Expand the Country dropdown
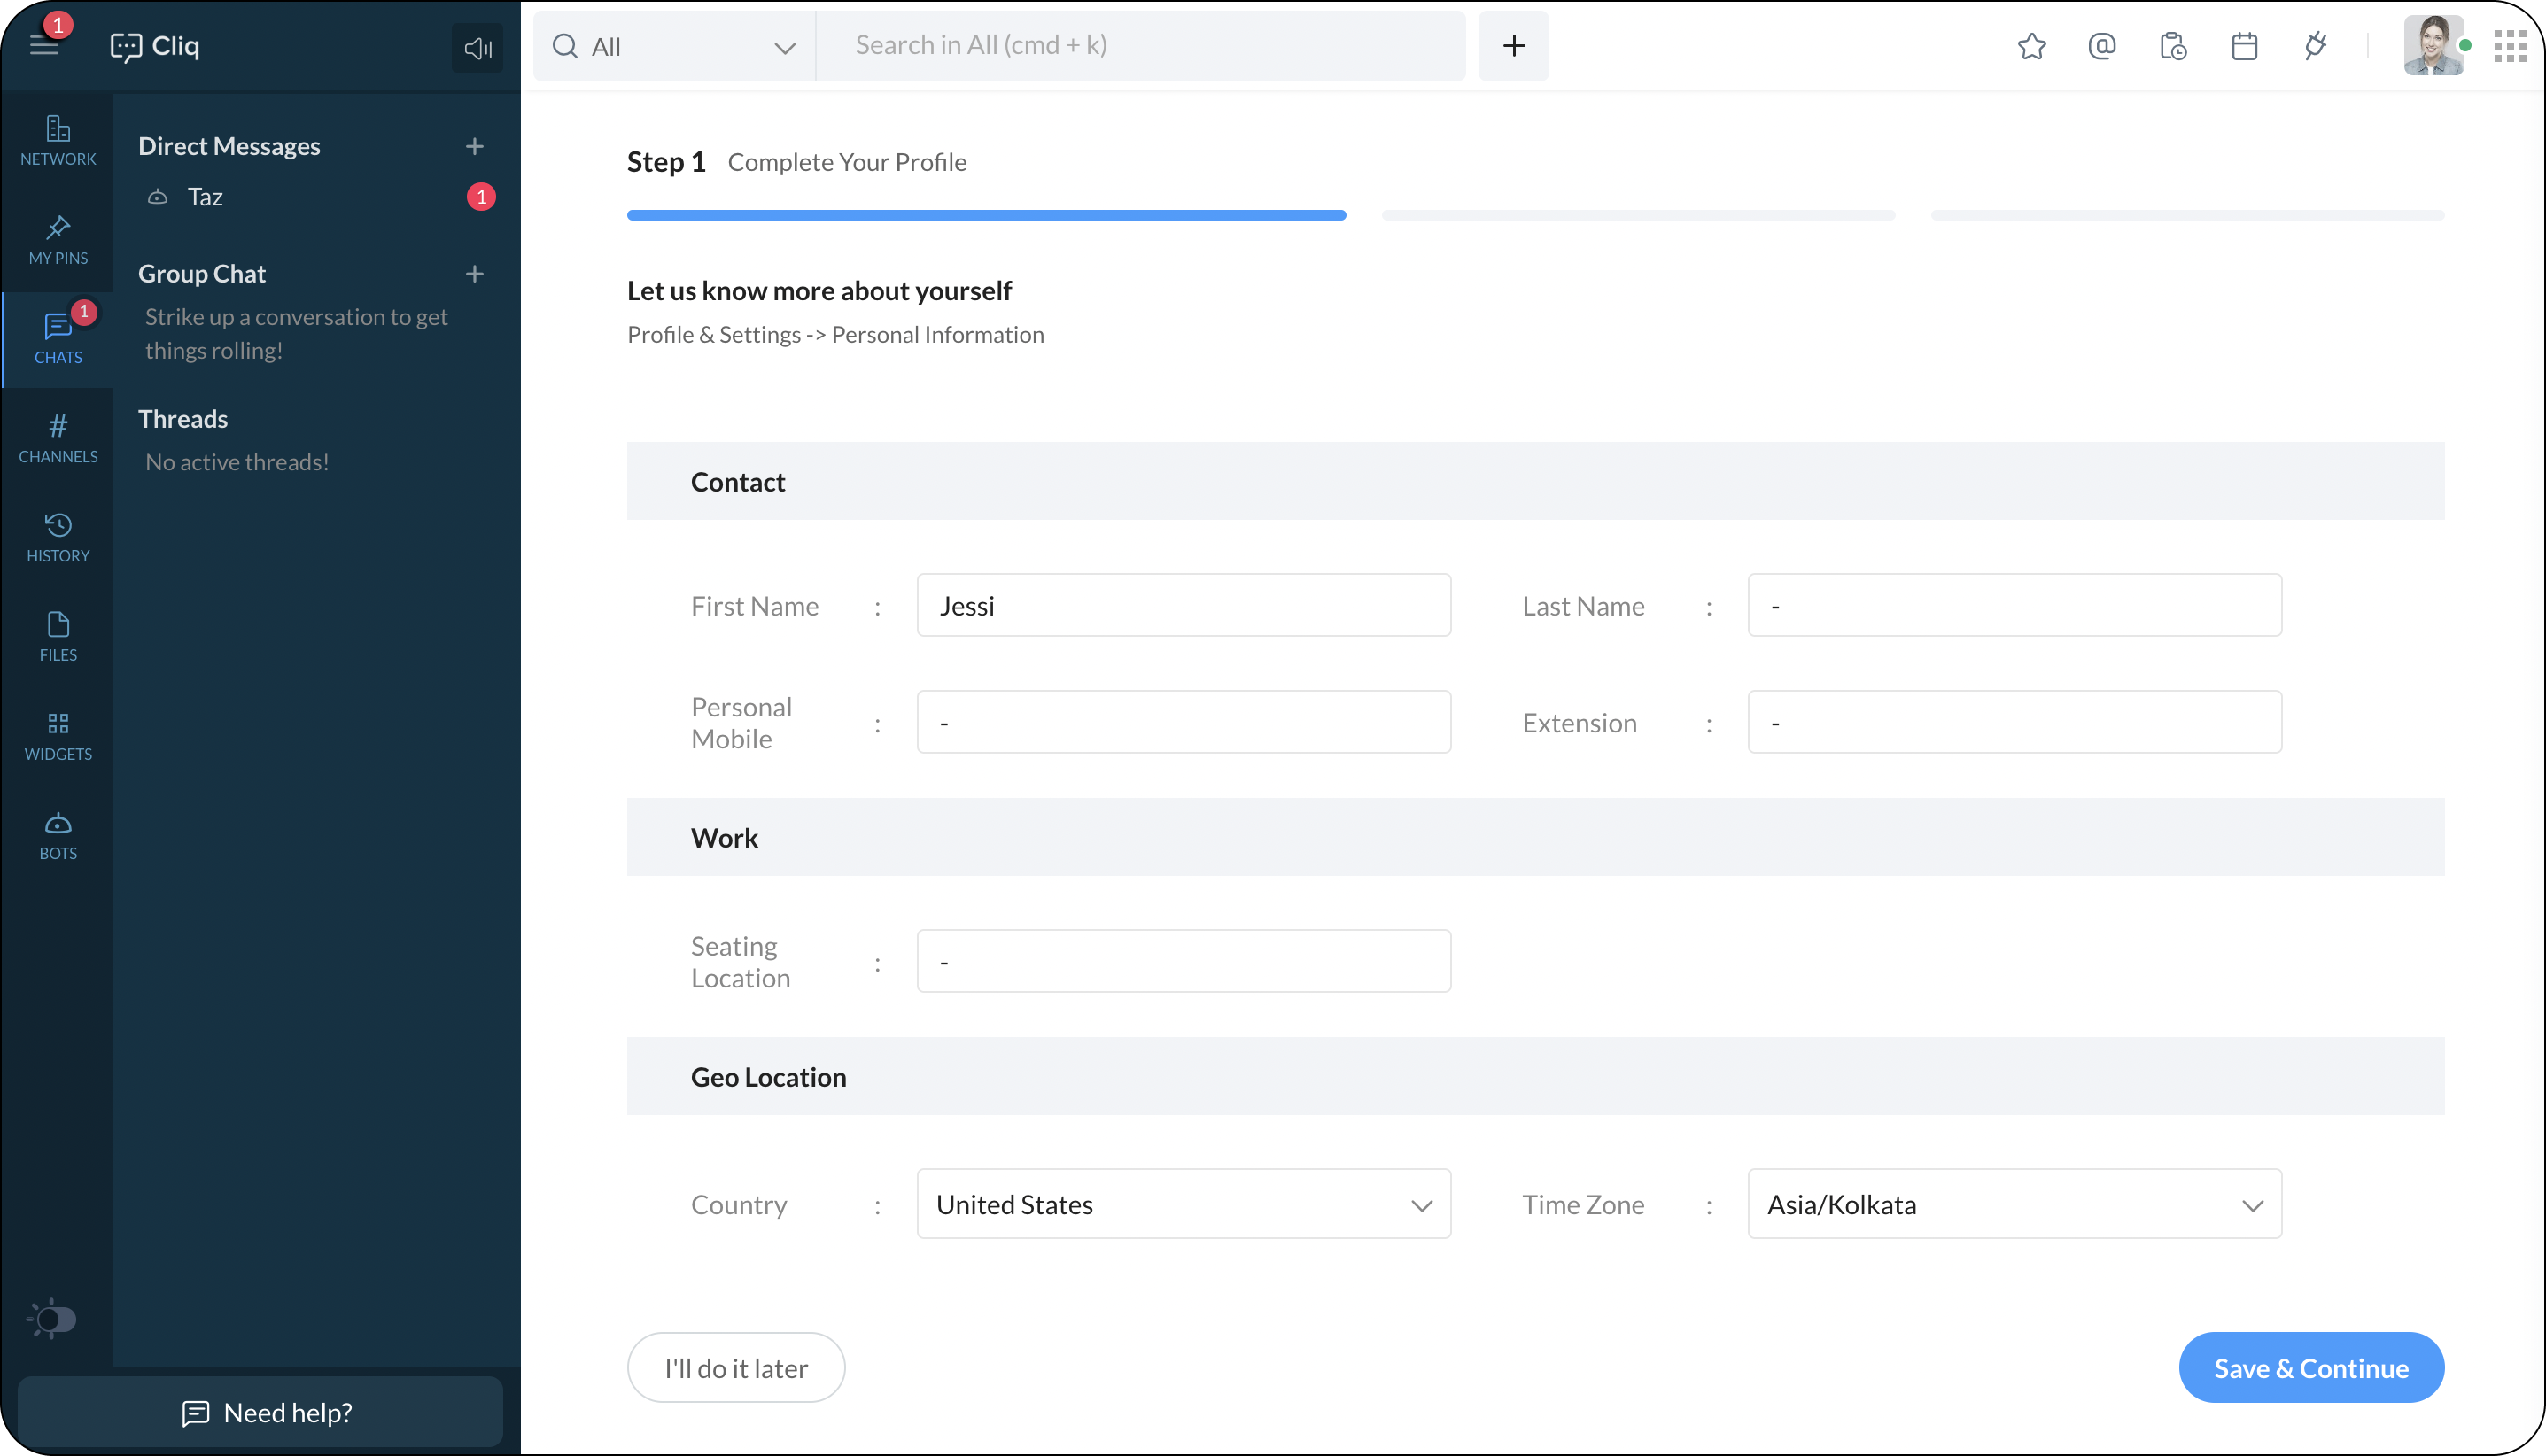 pos(1183,1204)
